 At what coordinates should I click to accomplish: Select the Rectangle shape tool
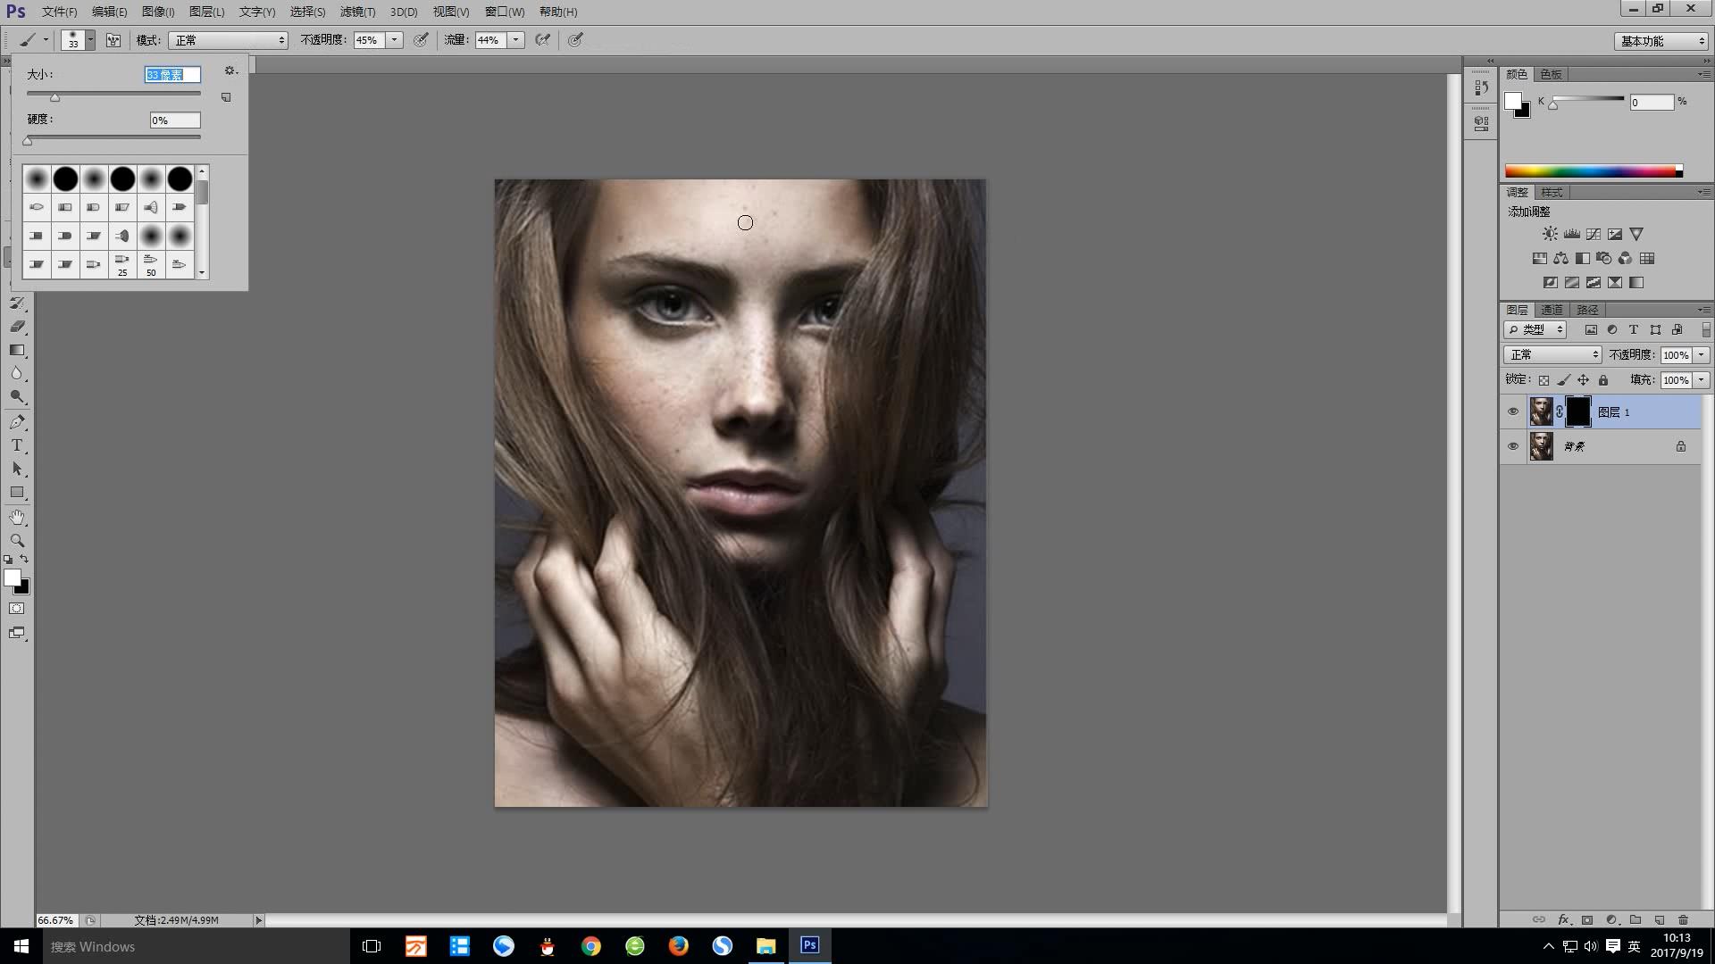coord(17,492)
